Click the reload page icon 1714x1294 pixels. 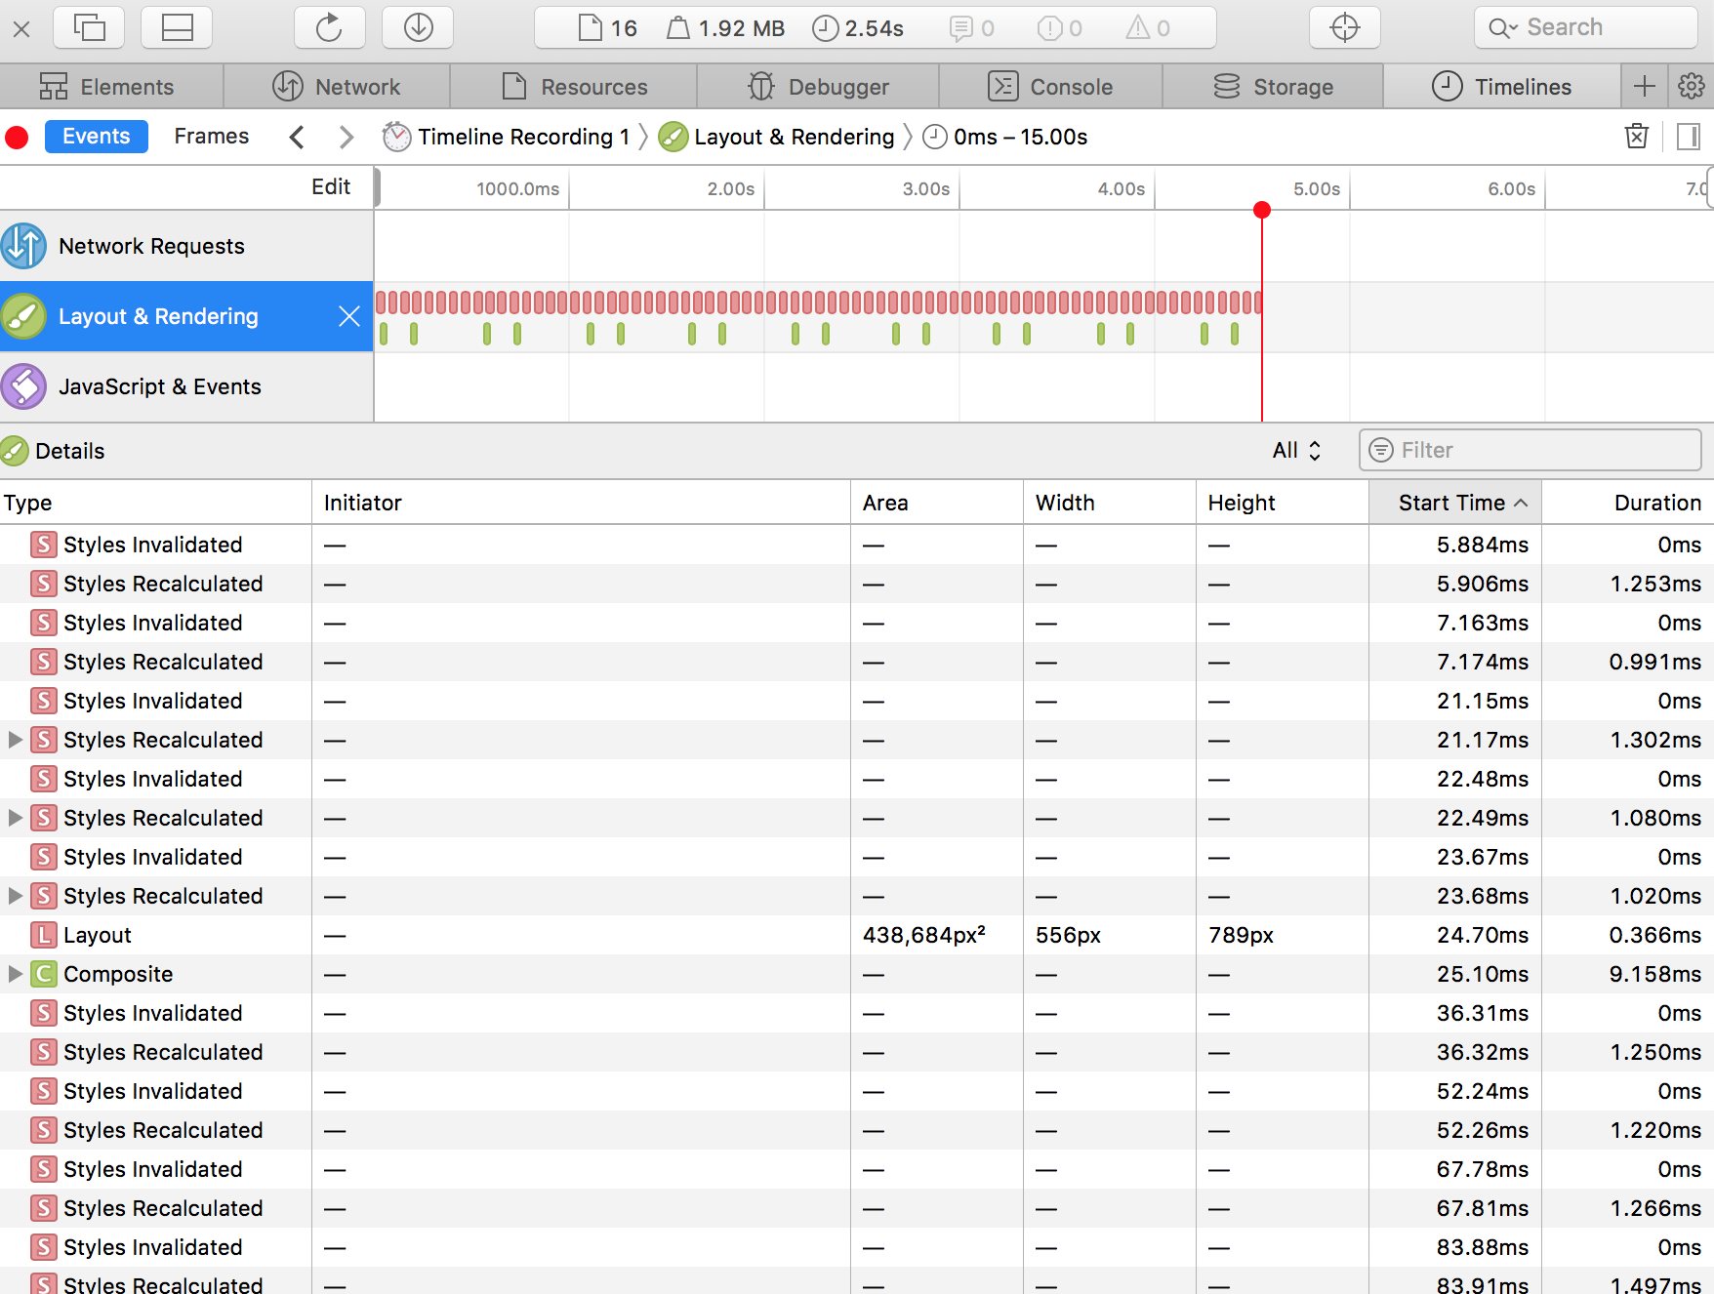(x=329, y=27)
